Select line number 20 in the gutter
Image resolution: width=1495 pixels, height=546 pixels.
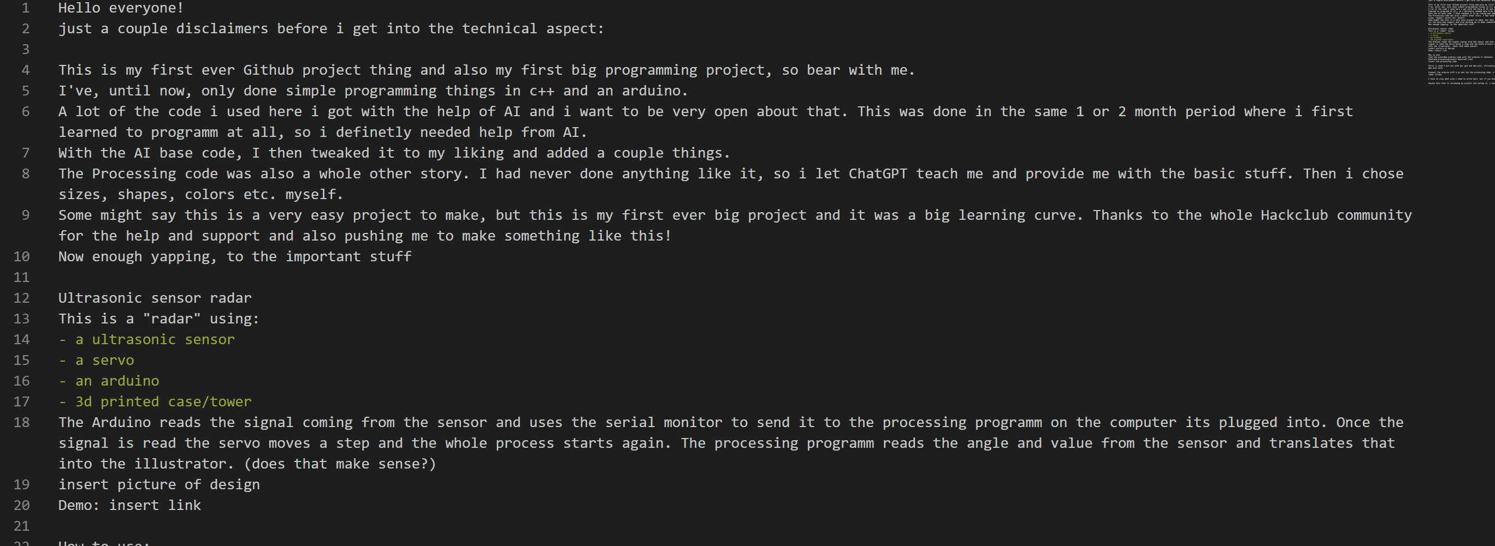pyautogui.click(x=21, y=505)
